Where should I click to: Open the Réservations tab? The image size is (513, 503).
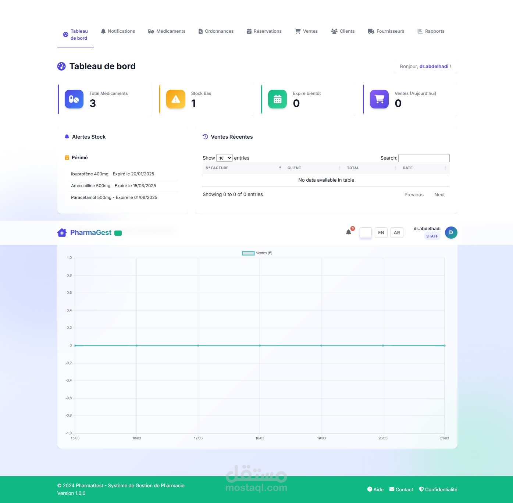click(x=264, y=31)
